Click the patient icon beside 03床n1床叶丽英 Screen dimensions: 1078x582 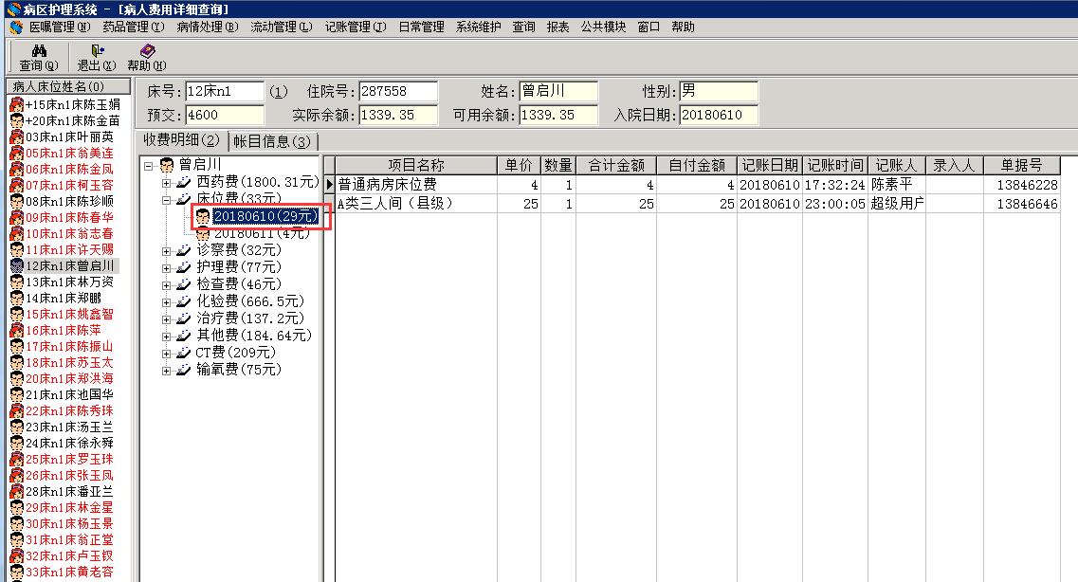(16, 136)
